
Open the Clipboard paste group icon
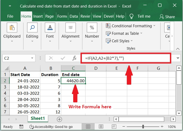pos(12,28)
